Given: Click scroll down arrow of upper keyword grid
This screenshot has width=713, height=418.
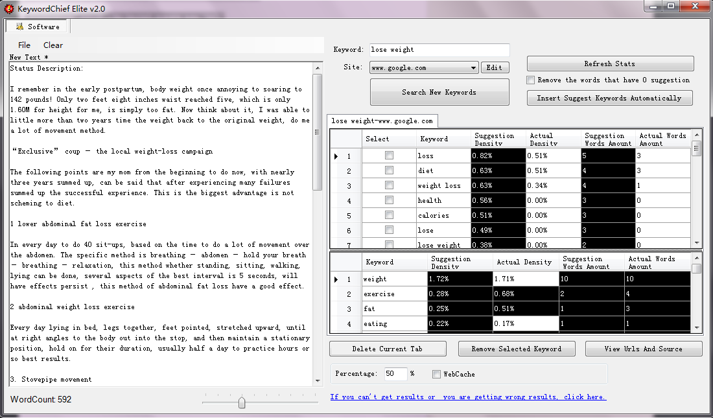Looking at the screenshot, I should pos(697,242).
